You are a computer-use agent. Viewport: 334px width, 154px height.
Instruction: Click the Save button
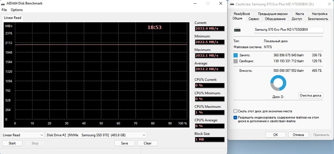(x=124, y=143)
